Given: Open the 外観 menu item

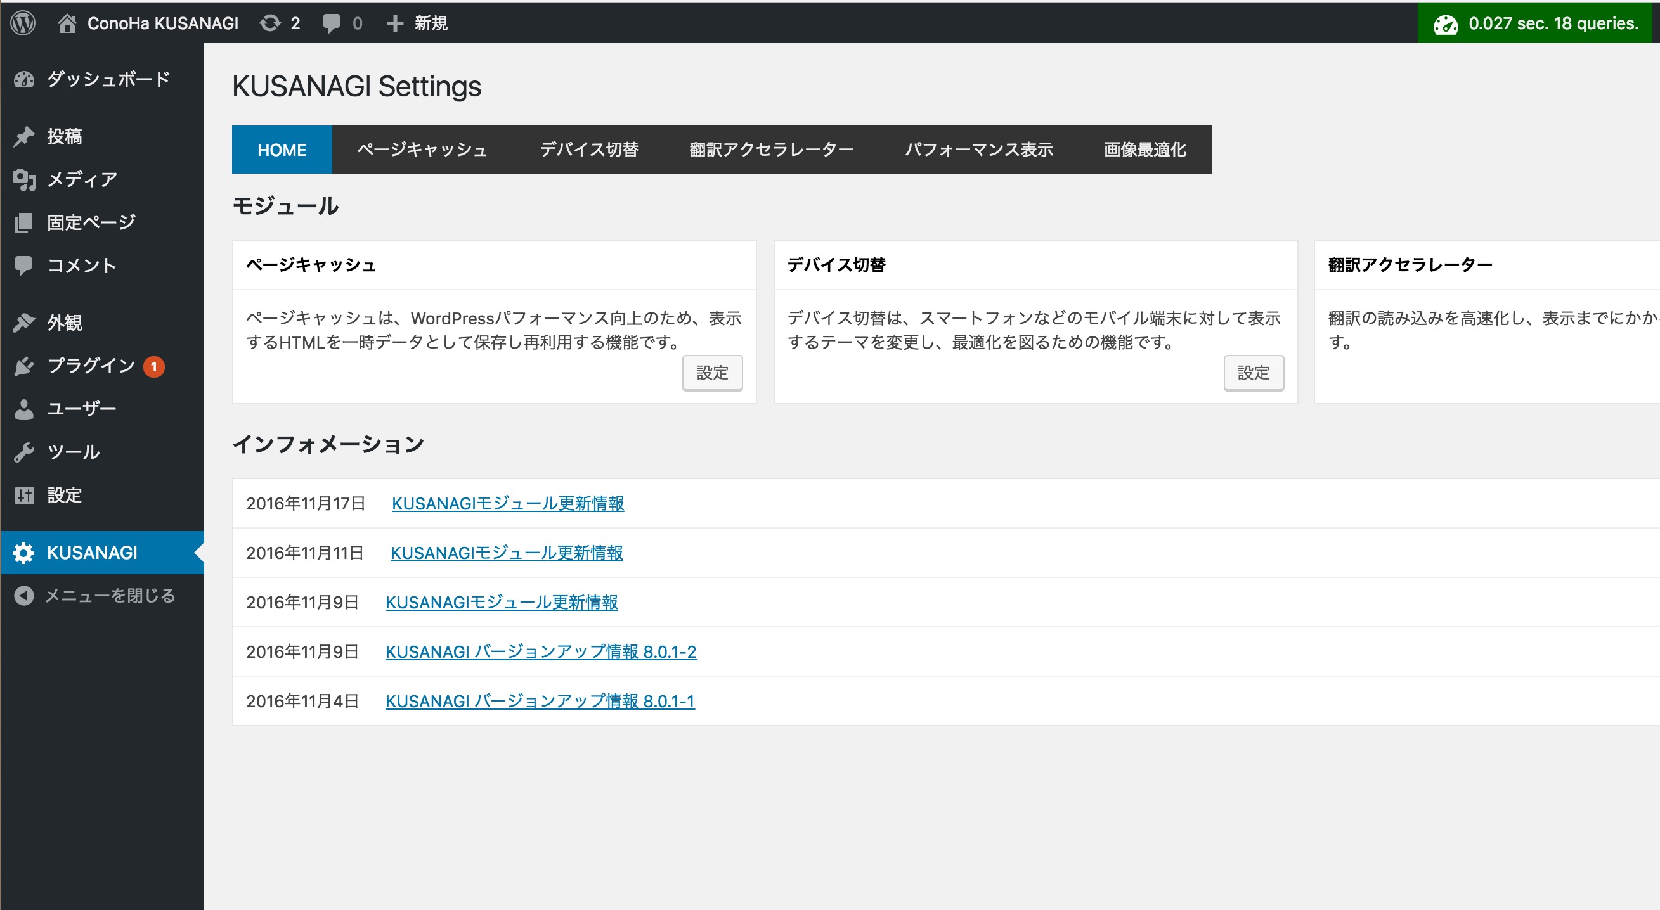Looking at the screenshot, I should [103, 322].
